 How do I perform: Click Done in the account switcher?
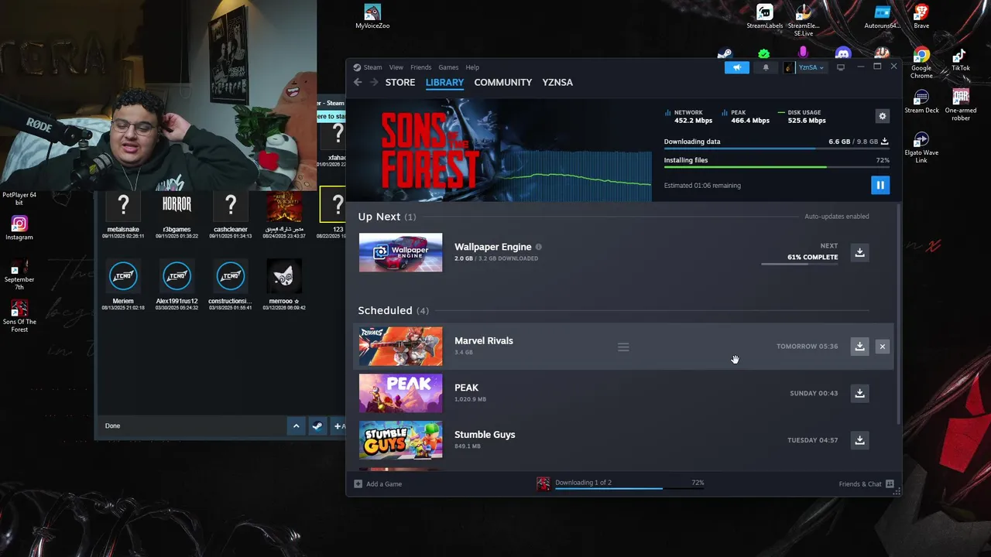(113, 425)
